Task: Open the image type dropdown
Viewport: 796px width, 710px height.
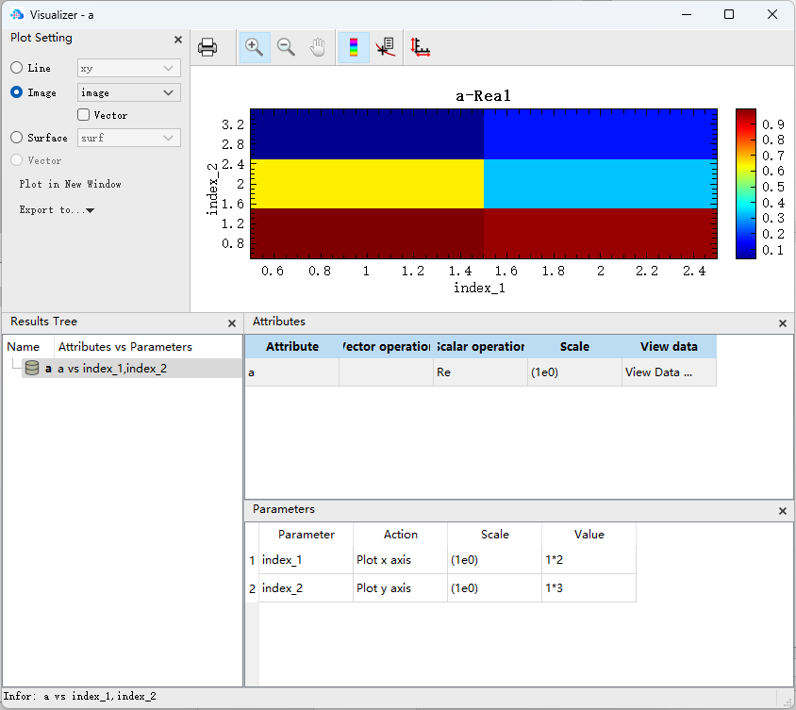Action: pos(129,92)
